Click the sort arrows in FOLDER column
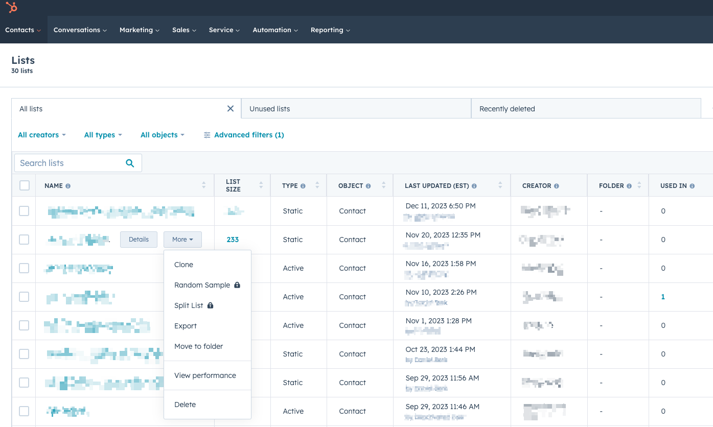Viewport: 713px width, 427px height. point(639,186)
